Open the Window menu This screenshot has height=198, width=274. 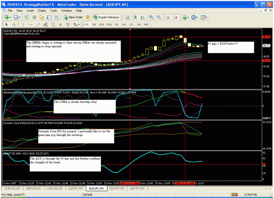click(66, 11)
